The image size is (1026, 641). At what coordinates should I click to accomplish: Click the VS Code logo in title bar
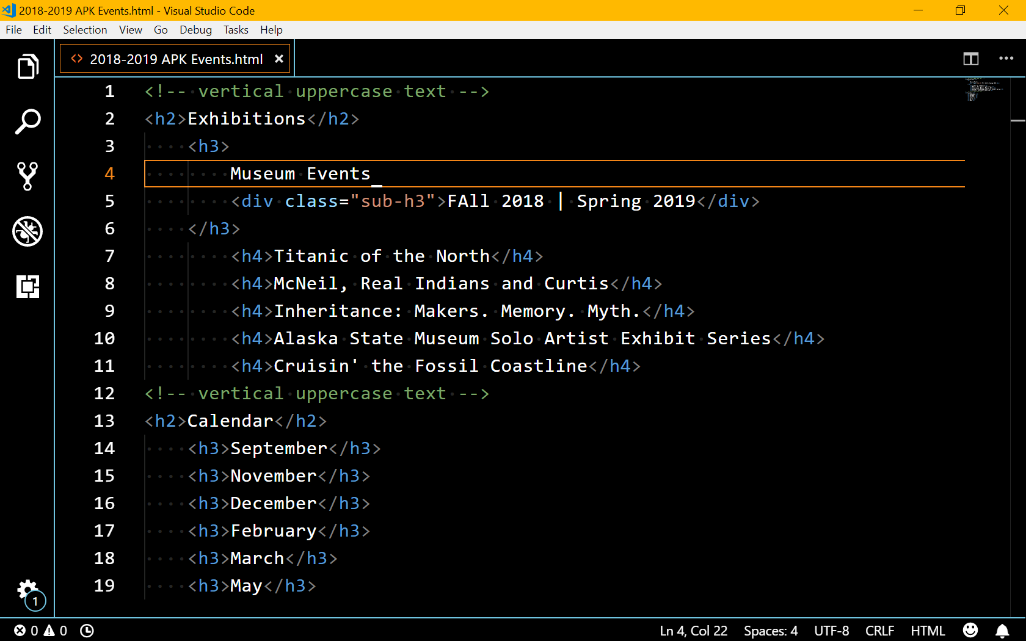[x=9, y=10]
